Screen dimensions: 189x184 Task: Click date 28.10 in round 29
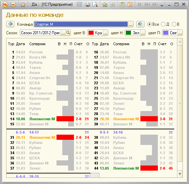point(104,119)
